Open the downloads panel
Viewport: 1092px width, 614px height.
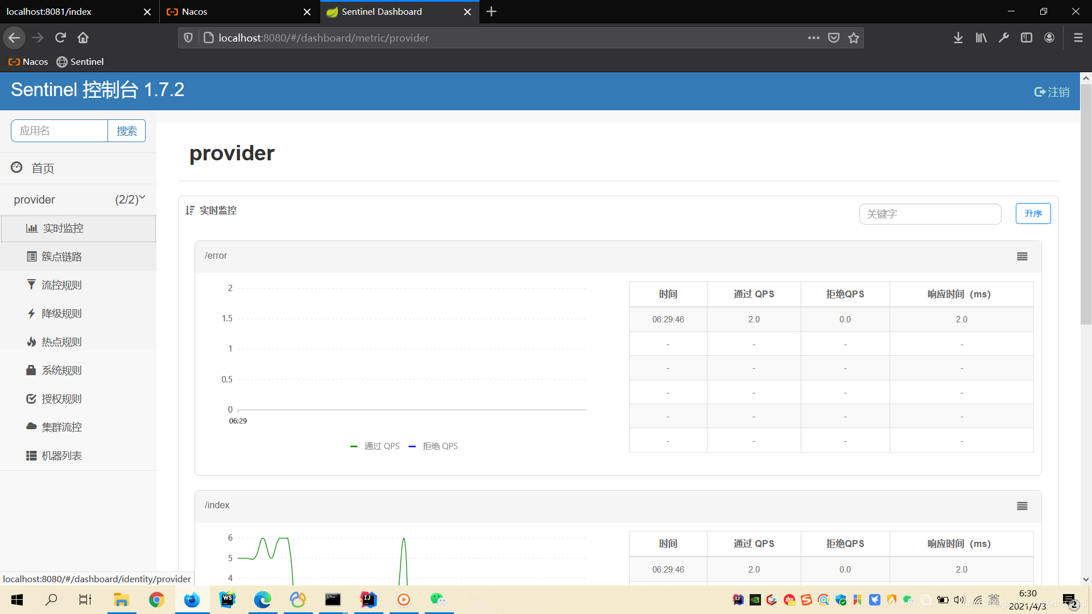(x=958, y=38)
